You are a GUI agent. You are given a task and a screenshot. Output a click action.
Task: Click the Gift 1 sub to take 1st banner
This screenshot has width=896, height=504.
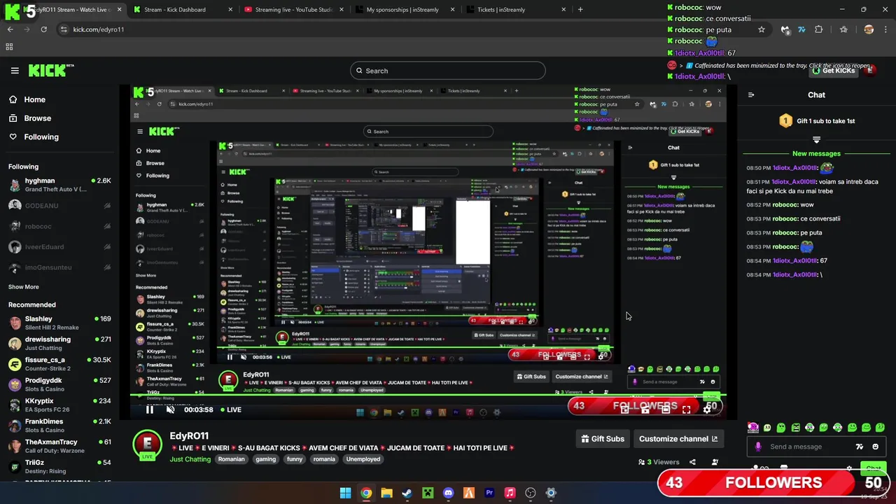point(817,121)
